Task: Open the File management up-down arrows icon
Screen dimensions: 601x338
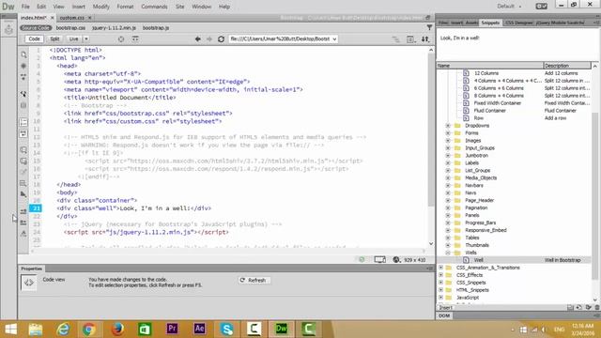Action: [x=425, y=39]
